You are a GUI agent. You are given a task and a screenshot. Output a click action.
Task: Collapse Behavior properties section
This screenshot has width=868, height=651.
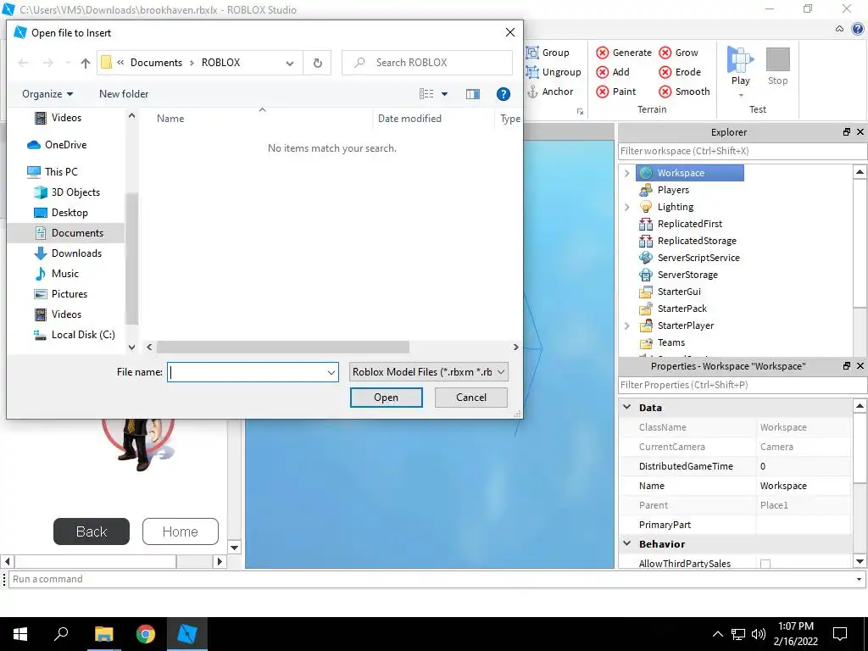pyautogui.click(x=627, y=543)
